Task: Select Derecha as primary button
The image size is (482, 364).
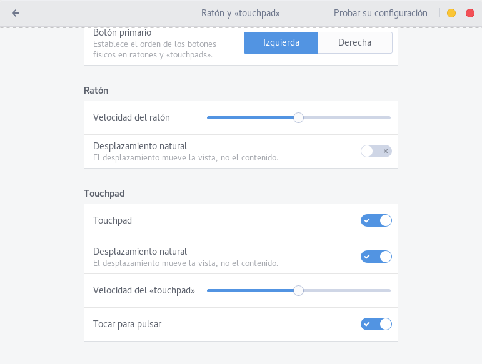Action: 354,43
